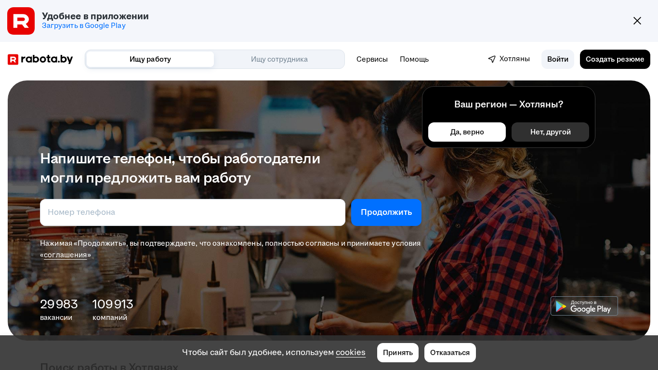Open the rabota.by logo homepage link

[x=40, y=59]
